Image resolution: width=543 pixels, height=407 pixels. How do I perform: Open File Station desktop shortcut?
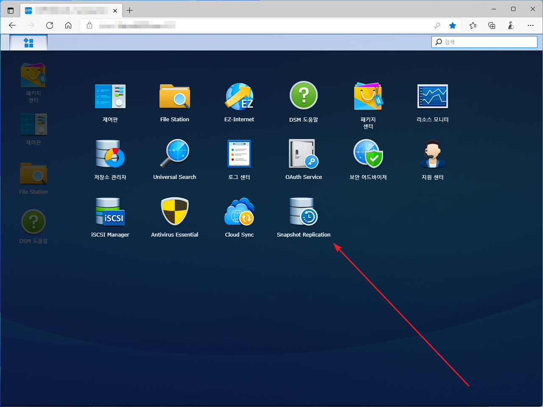click(x=34, y=178)
